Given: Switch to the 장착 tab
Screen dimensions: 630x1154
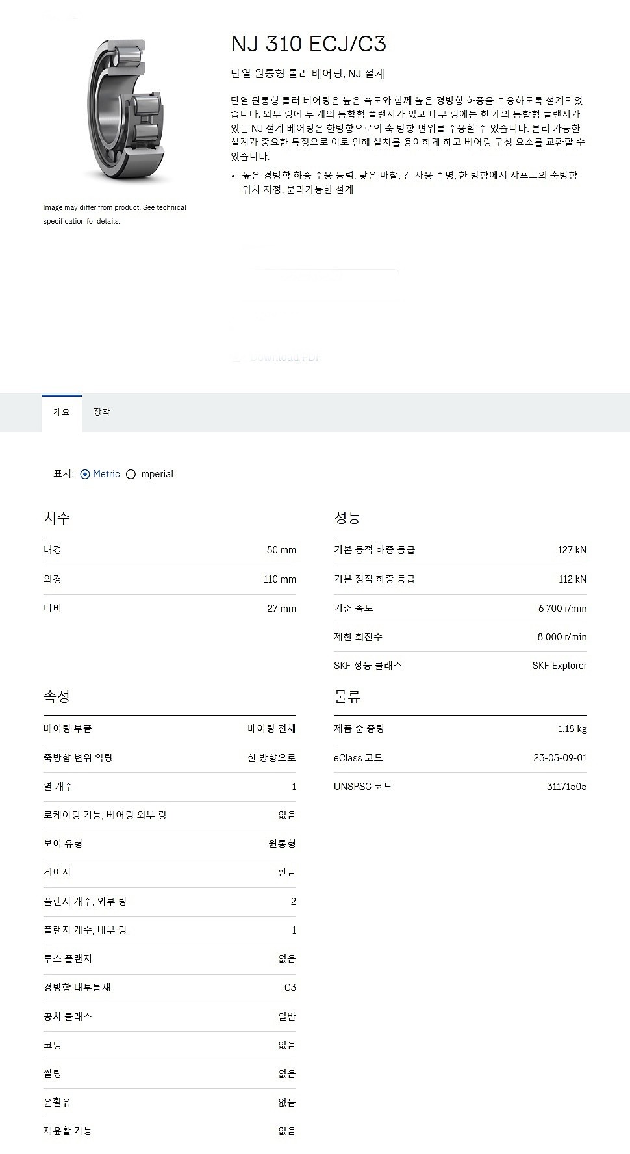Looking at the screenshot, I should coord(102,413).
